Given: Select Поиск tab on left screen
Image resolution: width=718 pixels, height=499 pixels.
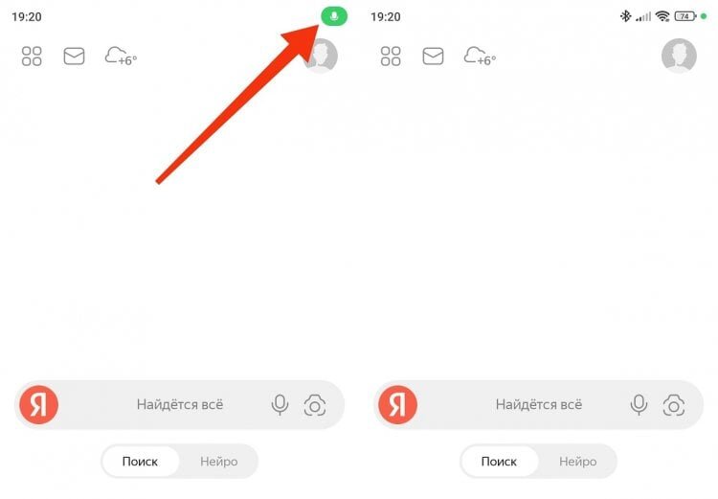Looking at the screenshot, I should click(140, 461).
